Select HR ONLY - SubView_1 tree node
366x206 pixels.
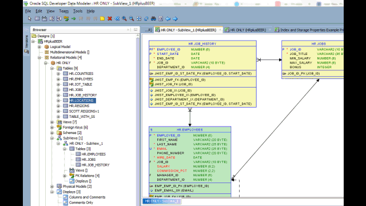pyautogui.click(x=86, y=144)
